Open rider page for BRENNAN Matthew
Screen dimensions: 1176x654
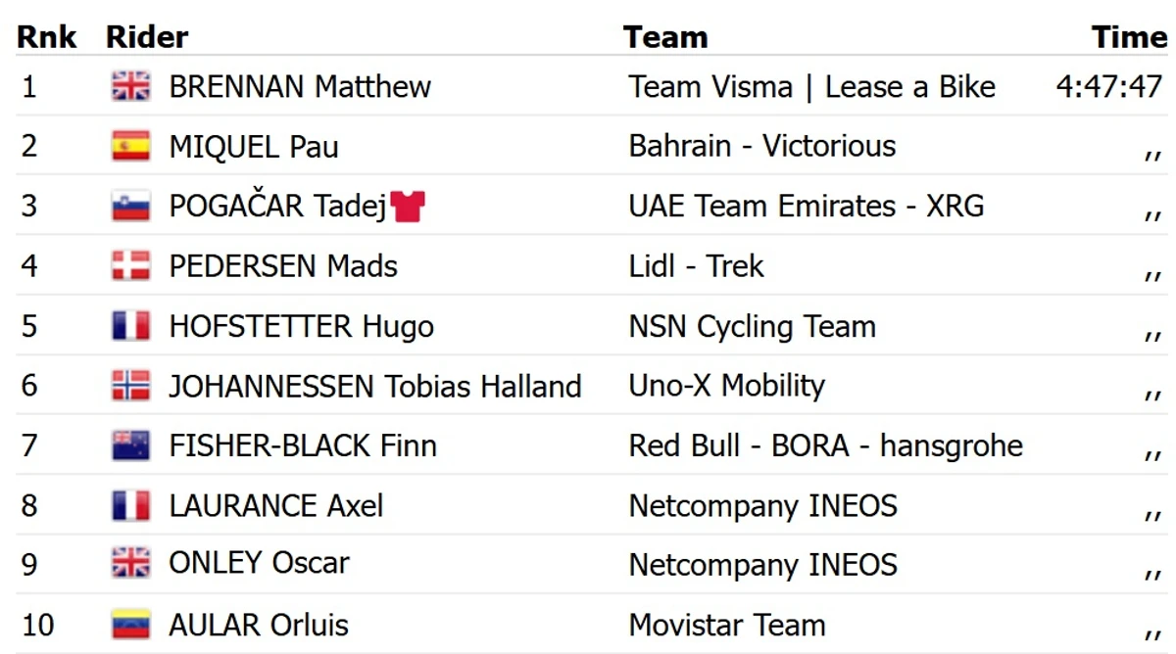300,86
